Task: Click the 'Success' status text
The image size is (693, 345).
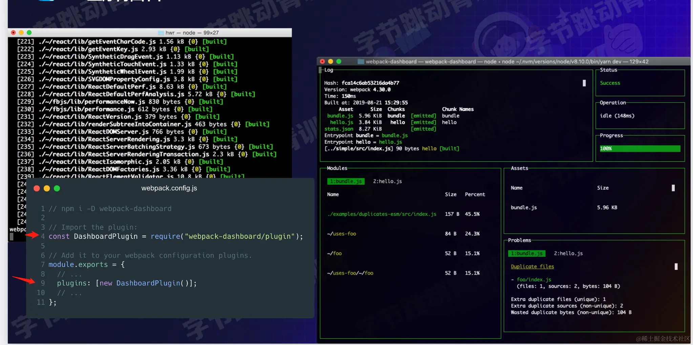Action: [x=610, y=83]
